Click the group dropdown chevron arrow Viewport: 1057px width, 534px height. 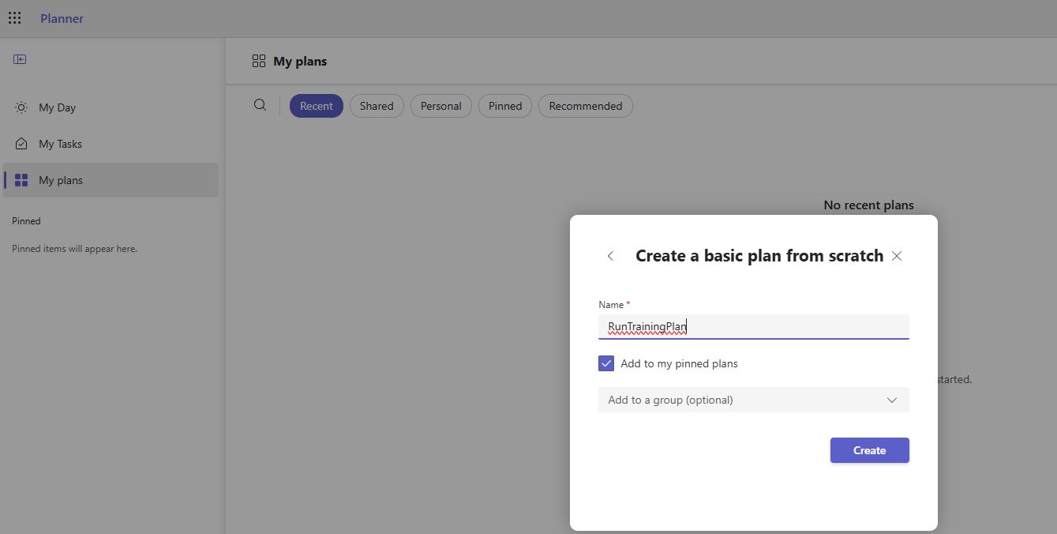click(x=892, y=400)
